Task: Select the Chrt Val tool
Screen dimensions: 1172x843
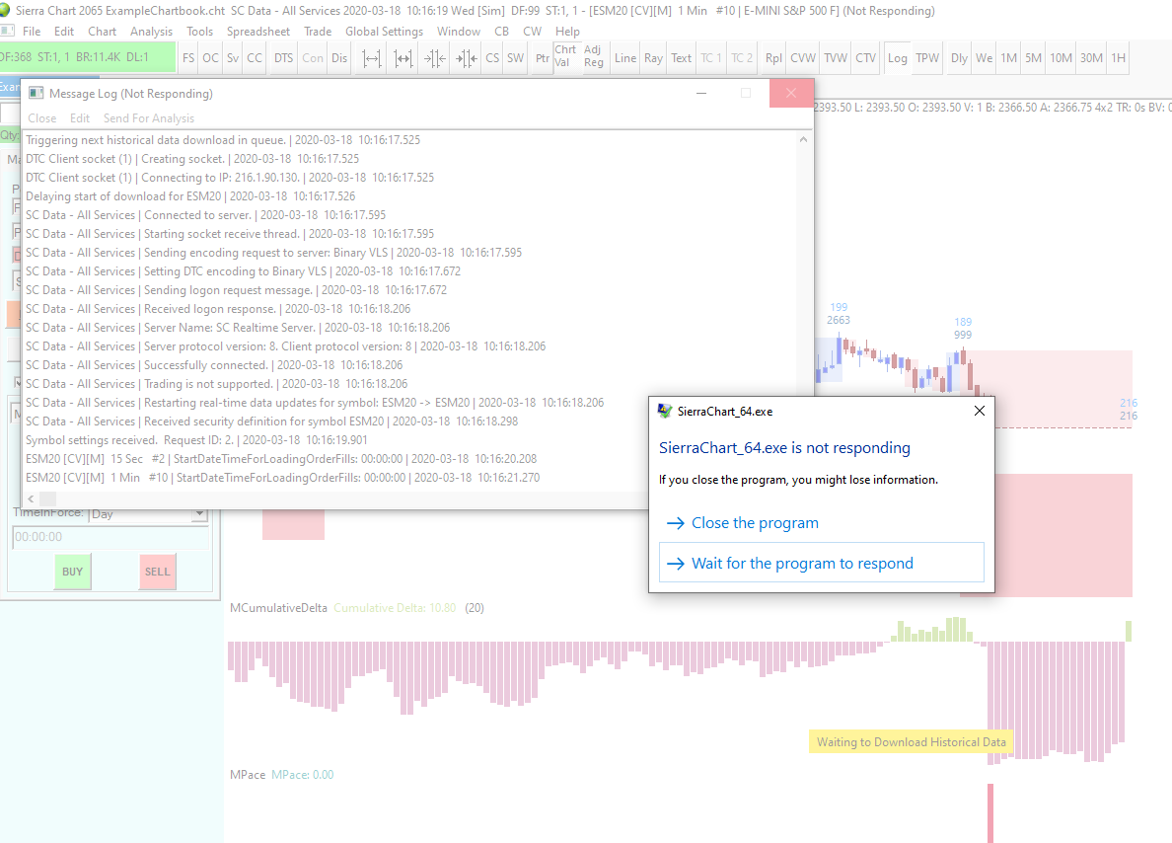Action: point(565,56)
